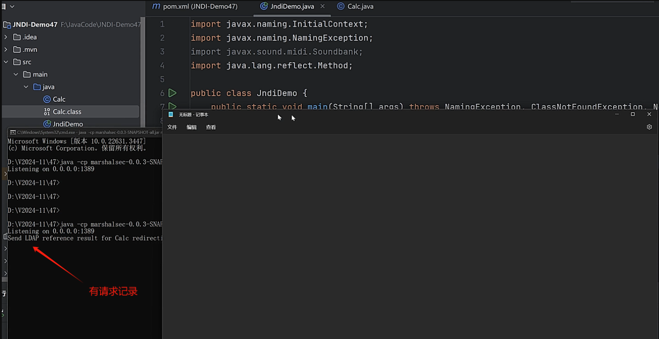Select the src tree row label
Viewport: 659px width, 339px height.
(27, 62)
